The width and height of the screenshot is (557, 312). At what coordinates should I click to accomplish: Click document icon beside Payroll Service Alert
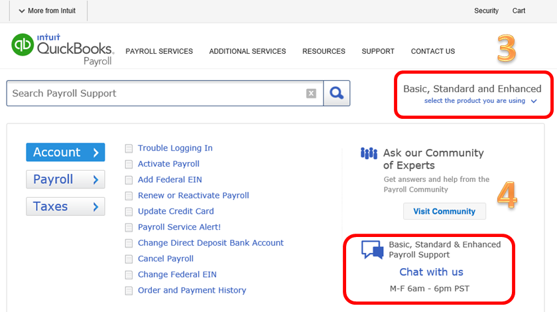tap(129, 227)
